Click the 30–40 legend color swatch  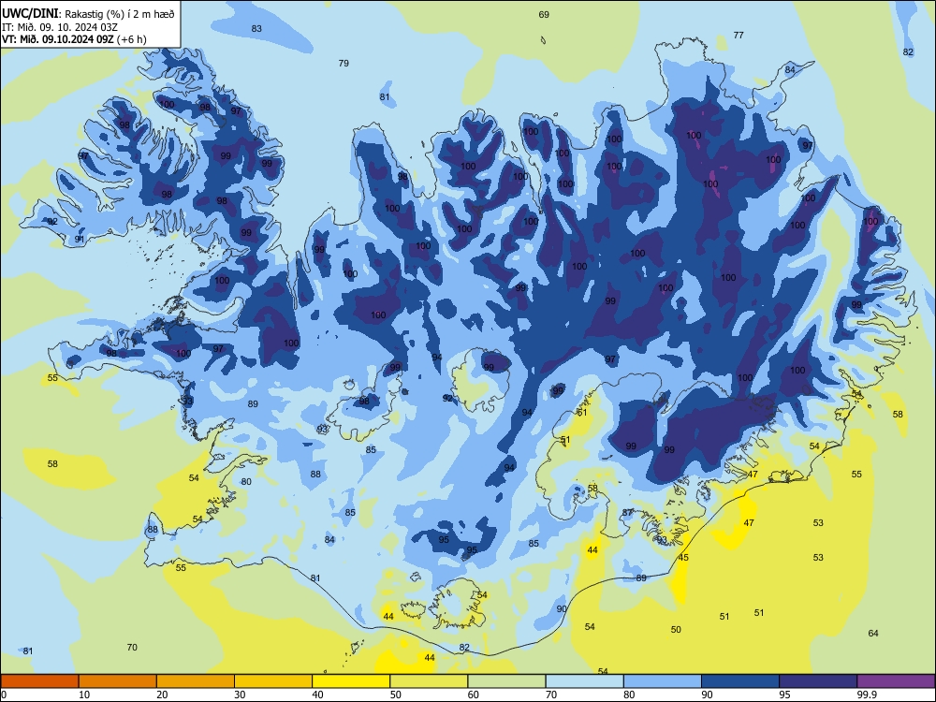273,681
